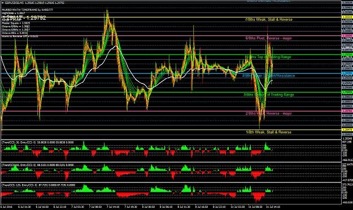
Task: Click the '3/8ths Bottom of Trading Range' label
Action: pos(269,95)
